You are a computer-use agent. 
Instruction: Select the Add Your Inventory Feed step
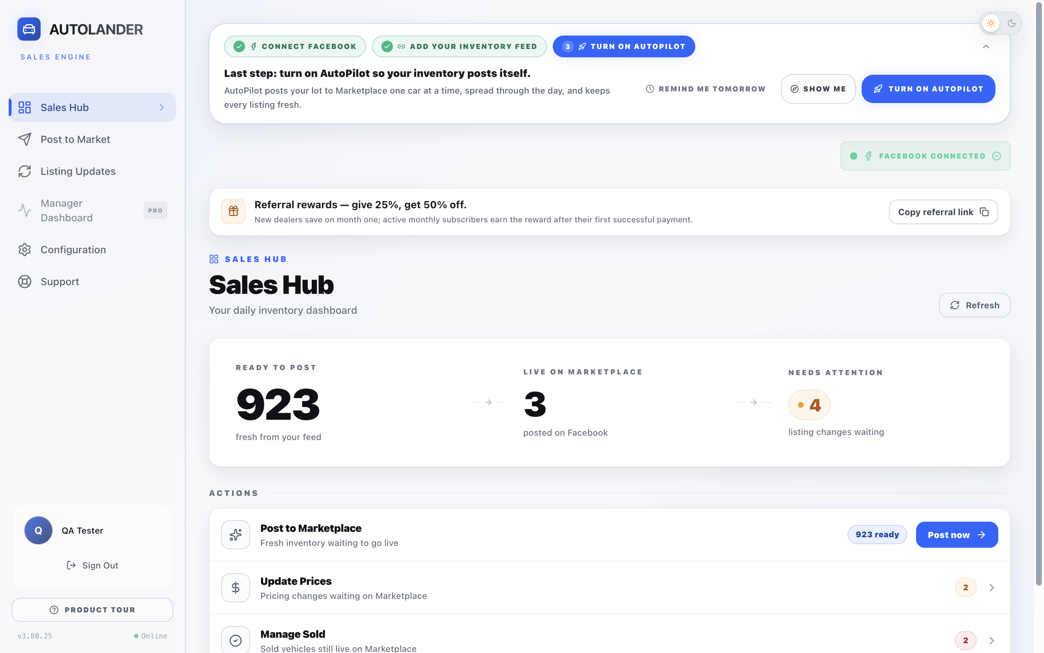pyautogui.click(x=459, y=46)
